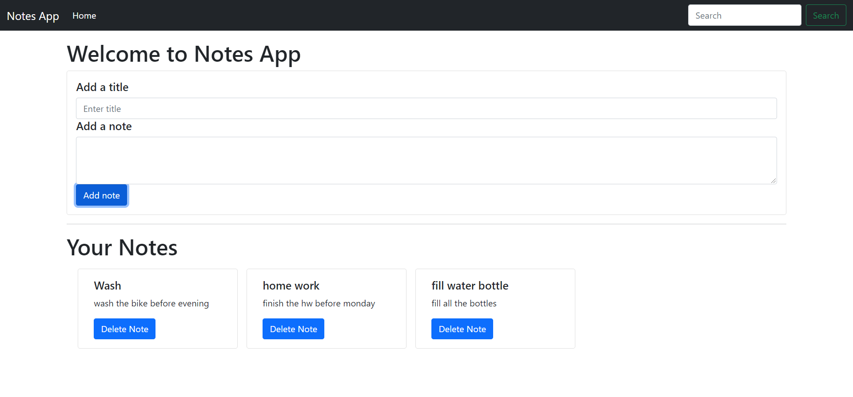Click the 'Add a title' label

click(x=102, y=87)
